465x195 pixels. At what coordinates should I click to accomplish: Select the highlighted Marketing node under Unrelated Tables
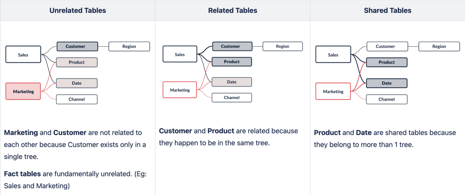tap(23, 91)
